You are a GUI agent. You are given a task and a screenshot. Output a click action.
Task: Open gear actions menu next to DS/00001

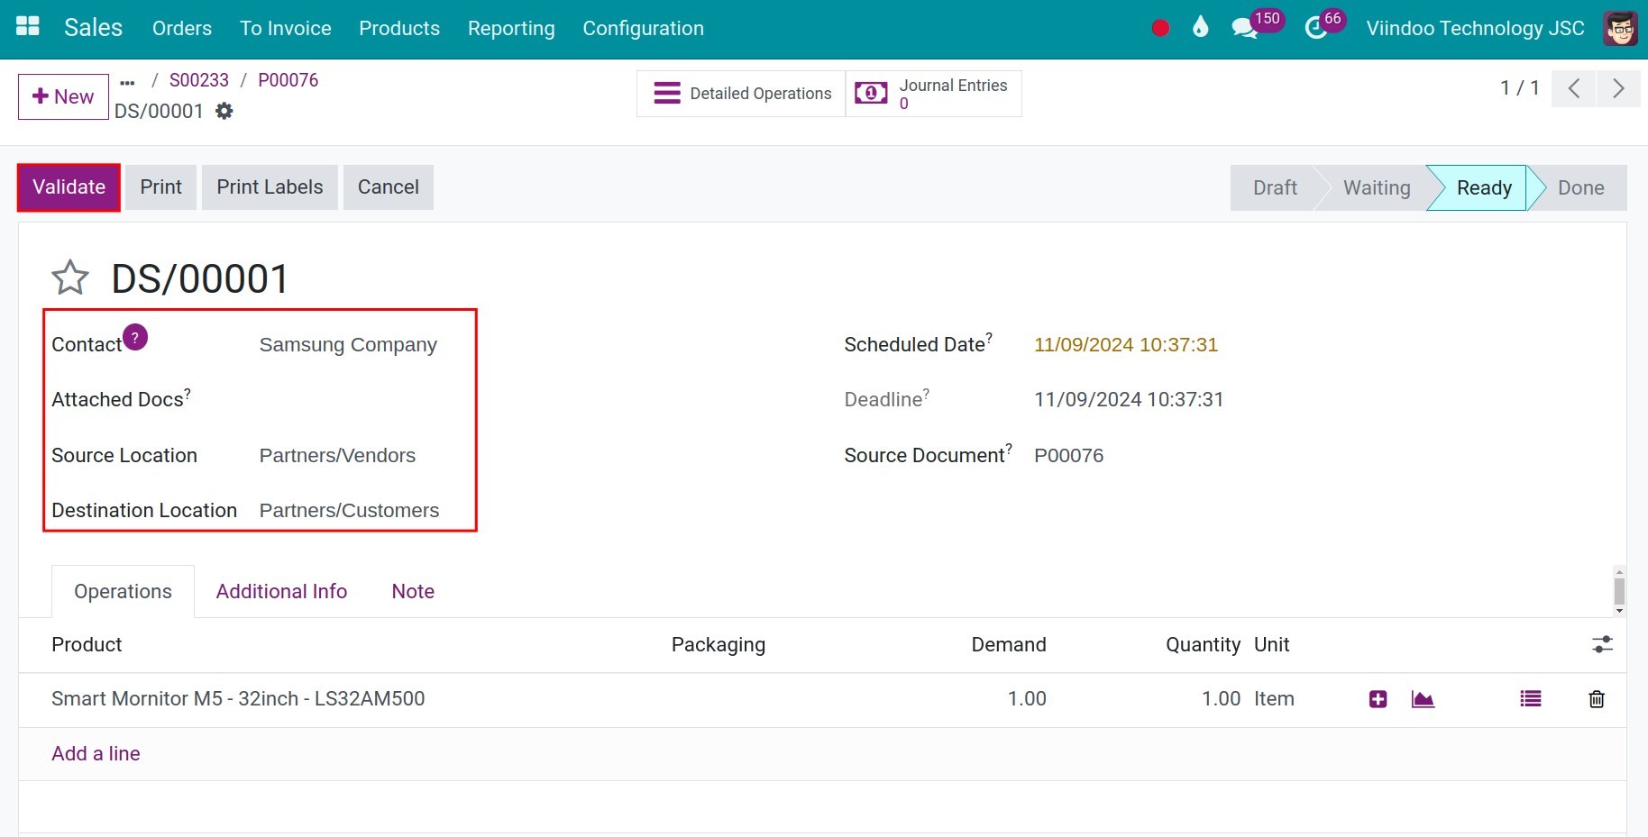point(224,111)
